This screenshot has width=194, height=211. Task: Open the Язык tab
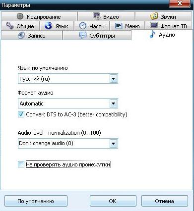(57, 26)
